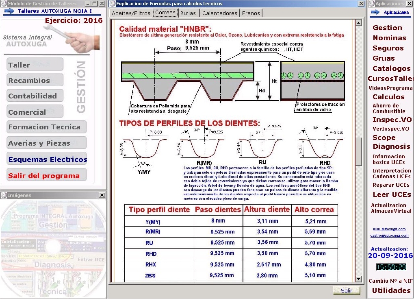This screenshot has width=414, height=299.
Task: Open the Contabilidad module
Action: tap(35, 96)
